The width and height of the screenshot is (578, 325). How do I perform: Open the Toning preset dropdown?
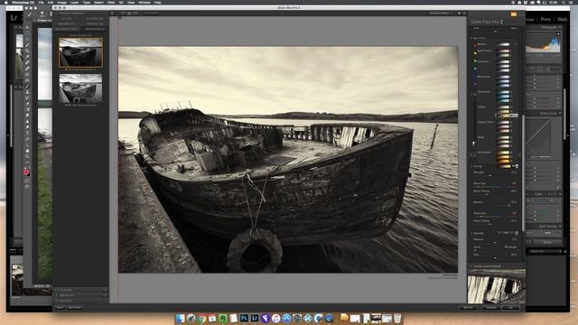coord(517,166)
